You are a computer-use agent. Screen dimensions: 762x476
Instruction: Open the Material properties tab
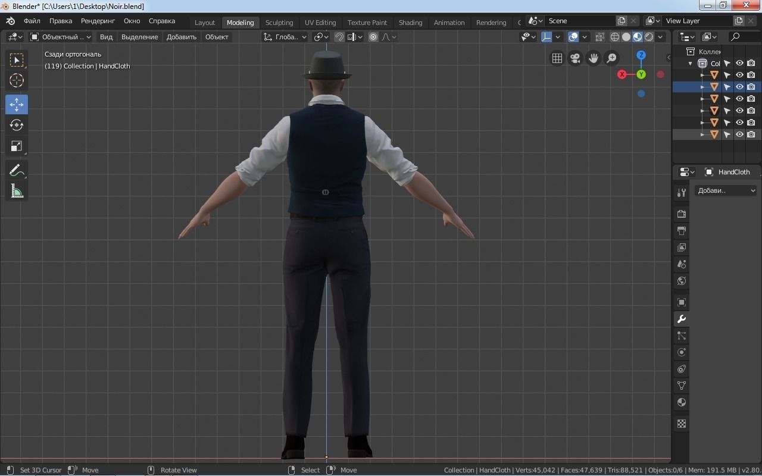point(682,402)
